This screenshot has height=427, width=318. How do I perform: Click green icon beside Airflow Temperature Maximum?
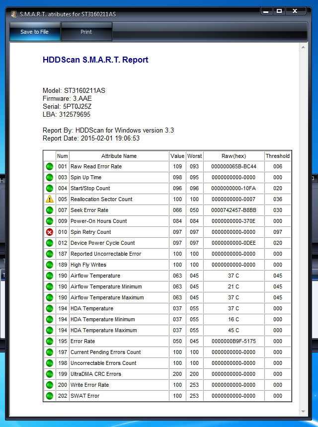[x=50, y=297]
